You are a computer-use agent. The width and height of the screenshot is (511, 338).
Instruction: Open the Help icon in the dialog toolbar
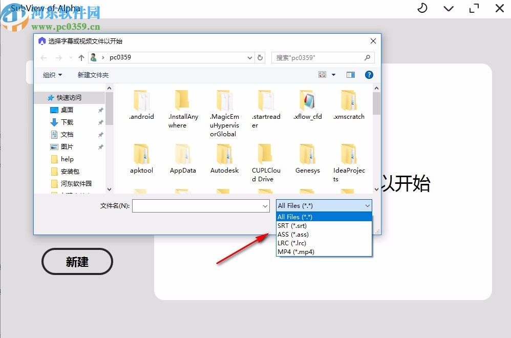tap(369, 75)
